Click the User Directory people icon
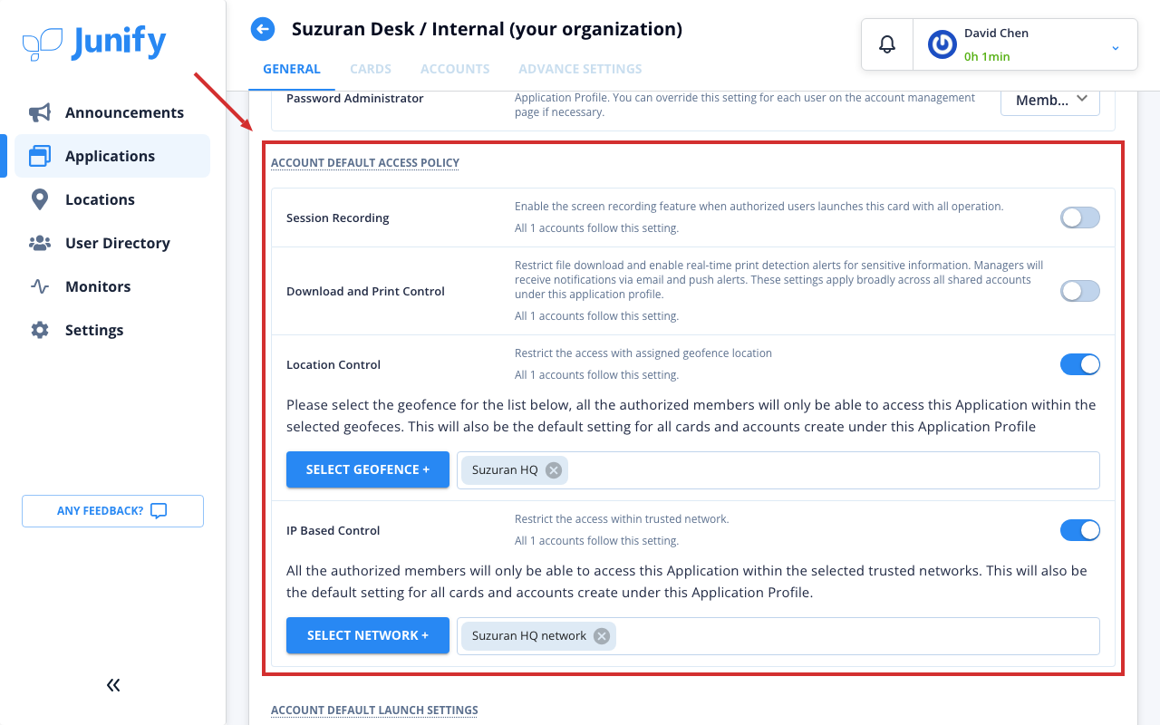Viewport: 1160px width, 725px height. pyautogui.click(x=40, y=243)
